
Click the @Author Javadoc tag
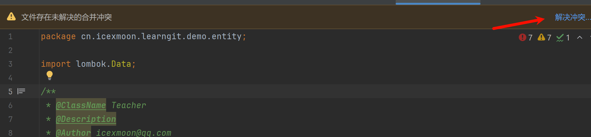73,133
